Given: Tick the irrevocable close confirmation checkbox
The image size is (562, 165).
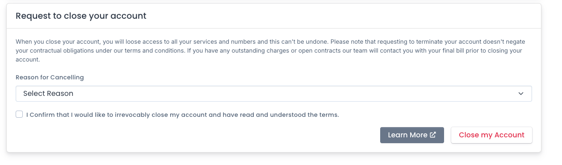Looking at the screenshot, I should click(19, 114).
